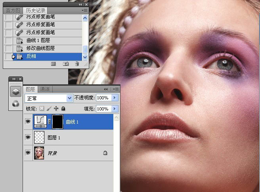Image resolution: width=260 pixels, height=192 pixels.
Task: Toggle lock image pixels brush icon
Action: 49,108
